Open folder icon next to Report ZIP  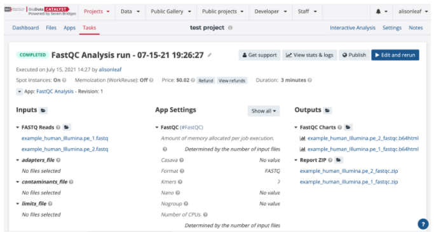pos(339,160)
